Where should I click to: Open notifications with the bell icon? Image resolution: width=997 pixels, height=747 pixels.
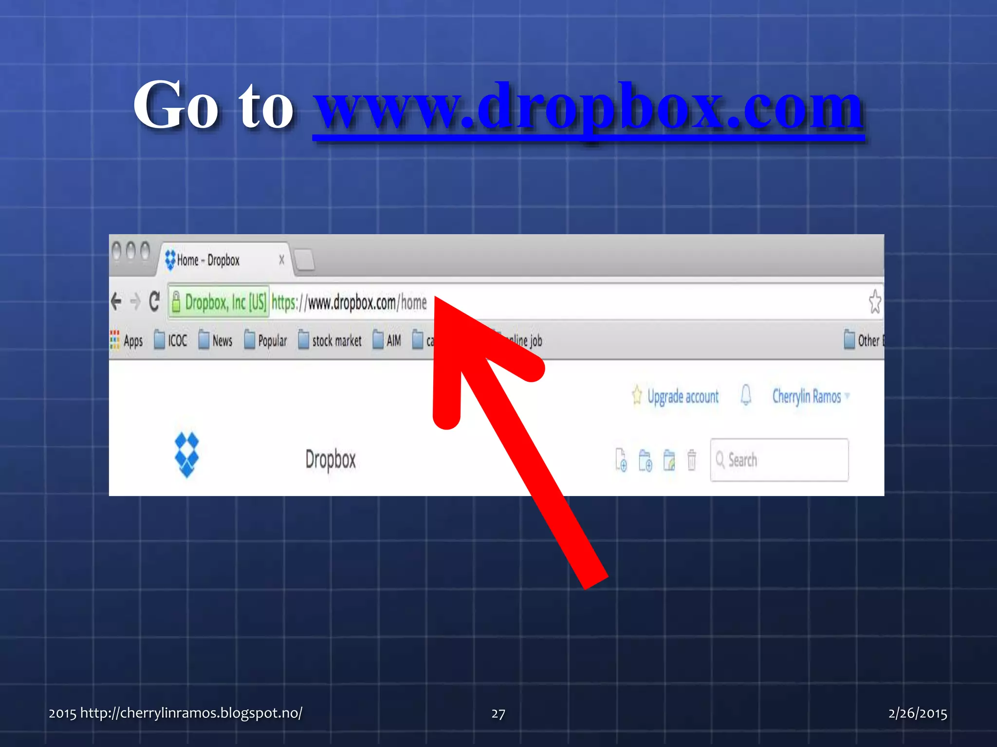point(746,394)
